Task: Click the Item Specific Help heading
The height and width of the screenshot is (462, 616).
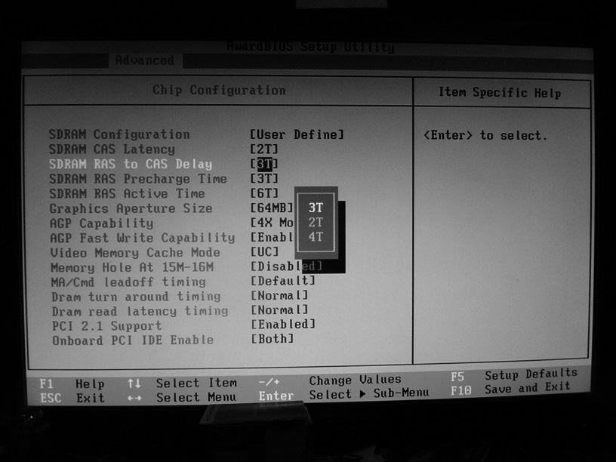Action: click(x=500, y=93)
